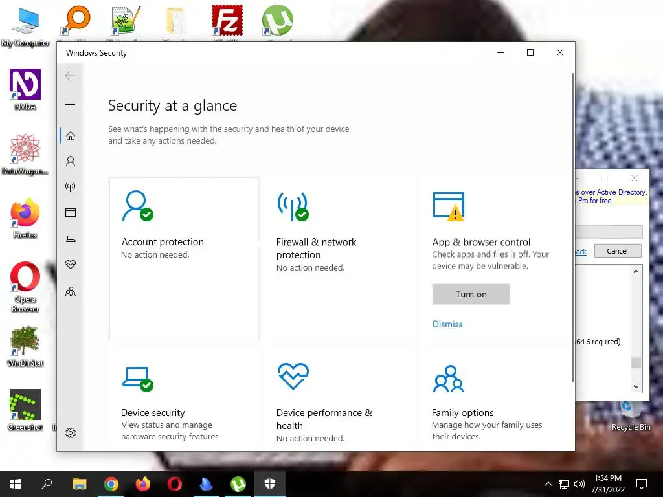Screen dimensions: 663x497
Task: Open the Firewall & network protection tile icon
Action: (x=293, y=206)
